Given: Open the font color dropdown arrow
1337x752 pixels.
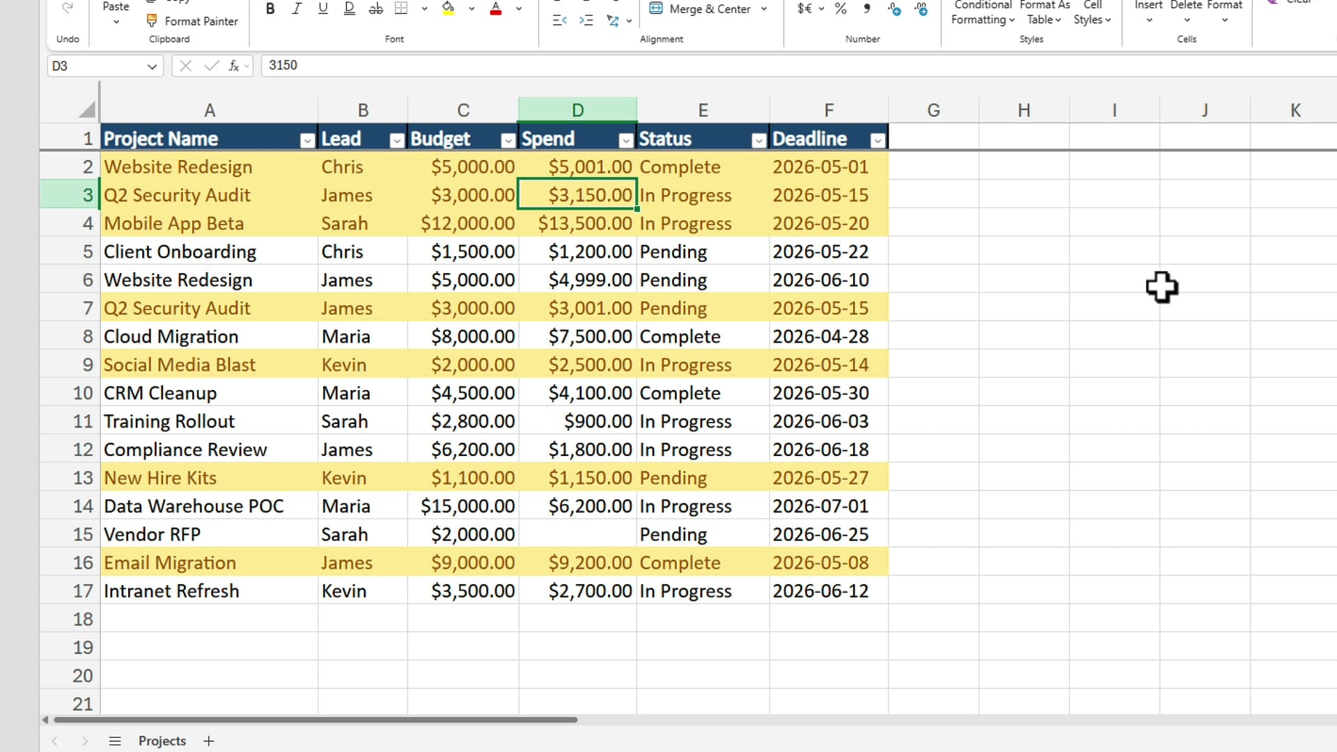Looking at the screenshot, I should (x=519, y=9).
